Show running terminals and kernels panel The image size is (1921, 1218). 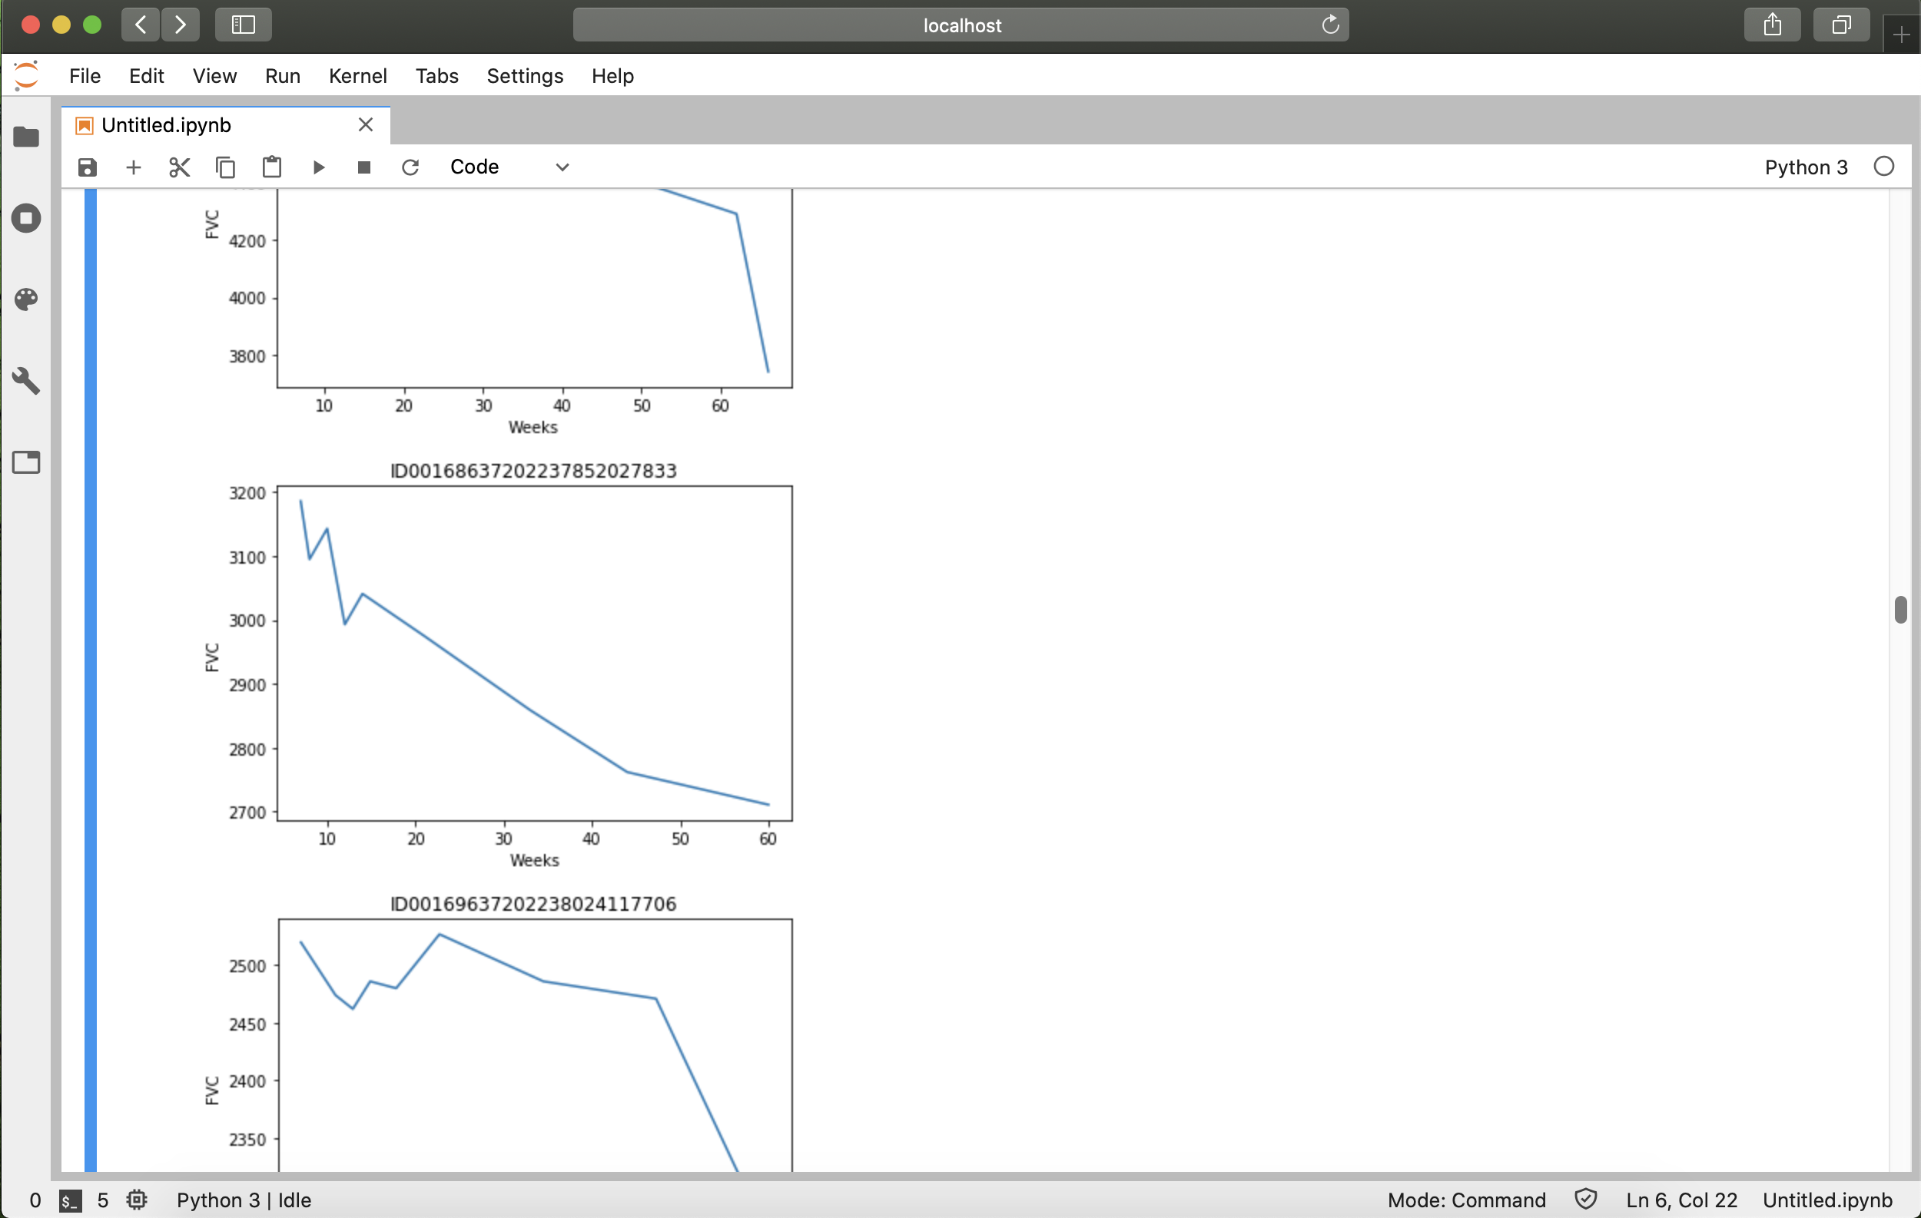coord(26,218)
